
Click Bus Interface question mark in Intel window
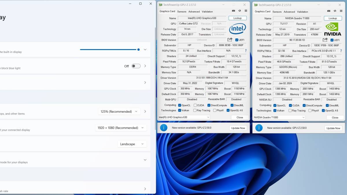[x=246, y=51]
